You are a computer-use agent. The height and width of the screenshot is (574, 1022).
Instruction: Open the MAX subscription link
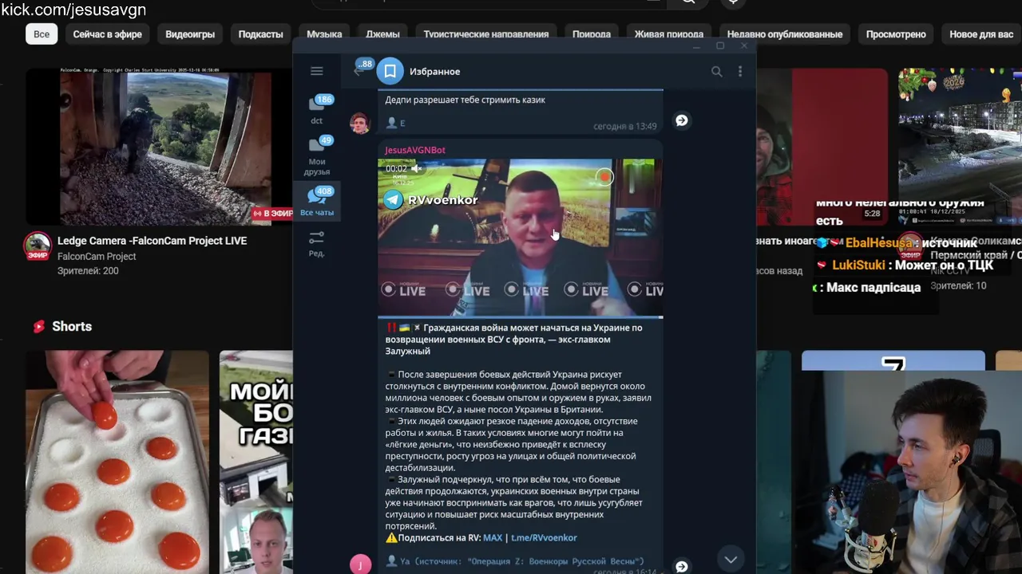(493, 538)
